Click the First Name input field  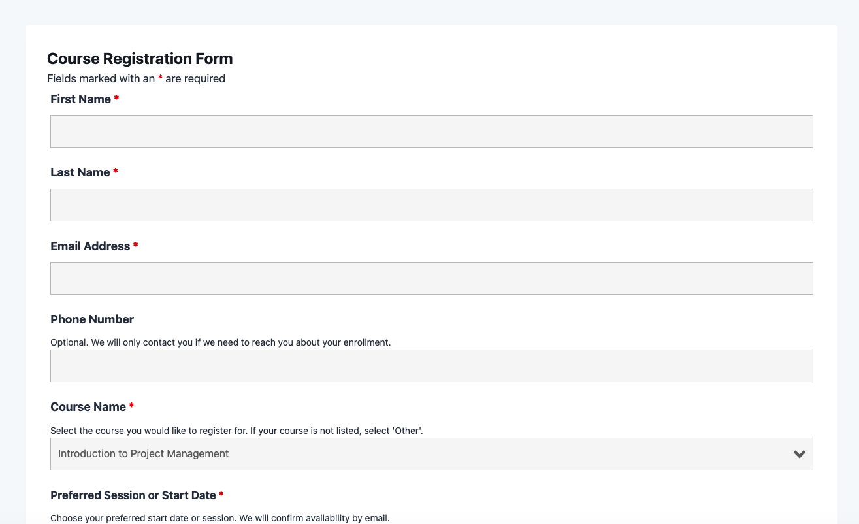coord(431,131)
